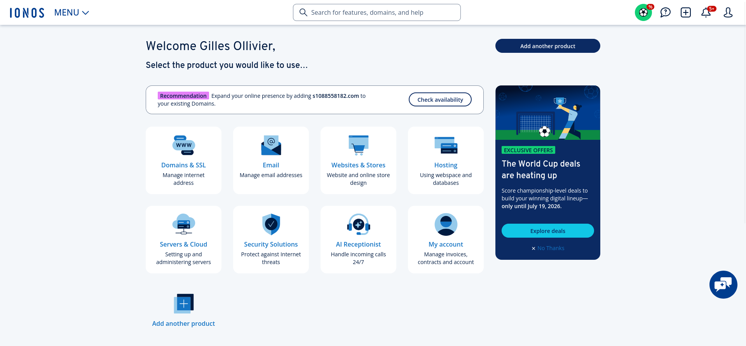
Task: Click Check availability button
Action: tap(440, 99)
